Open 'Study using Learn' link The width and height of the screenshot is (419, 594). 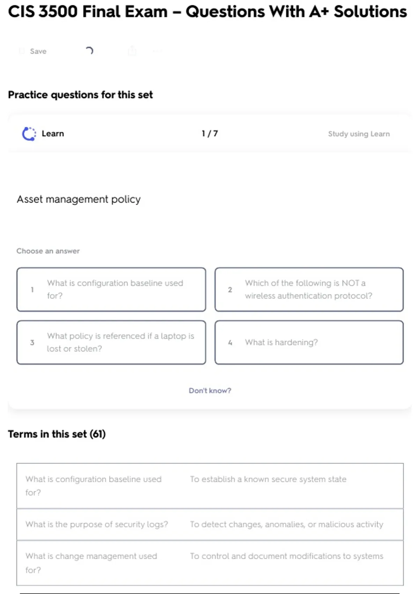(359, 134)
